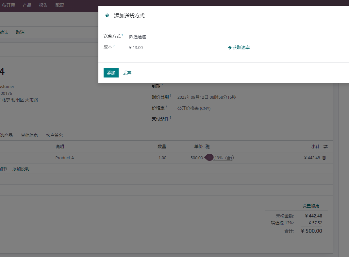Image resolution: width=349 pixels, height=257 pixels.
Task: Click the 丢弃 button
Action: click(x=127, y=73)
